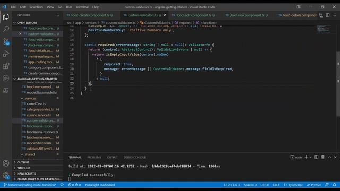Split the editor to the right
This screenshot has width=340, height=191.
(328, 15)
